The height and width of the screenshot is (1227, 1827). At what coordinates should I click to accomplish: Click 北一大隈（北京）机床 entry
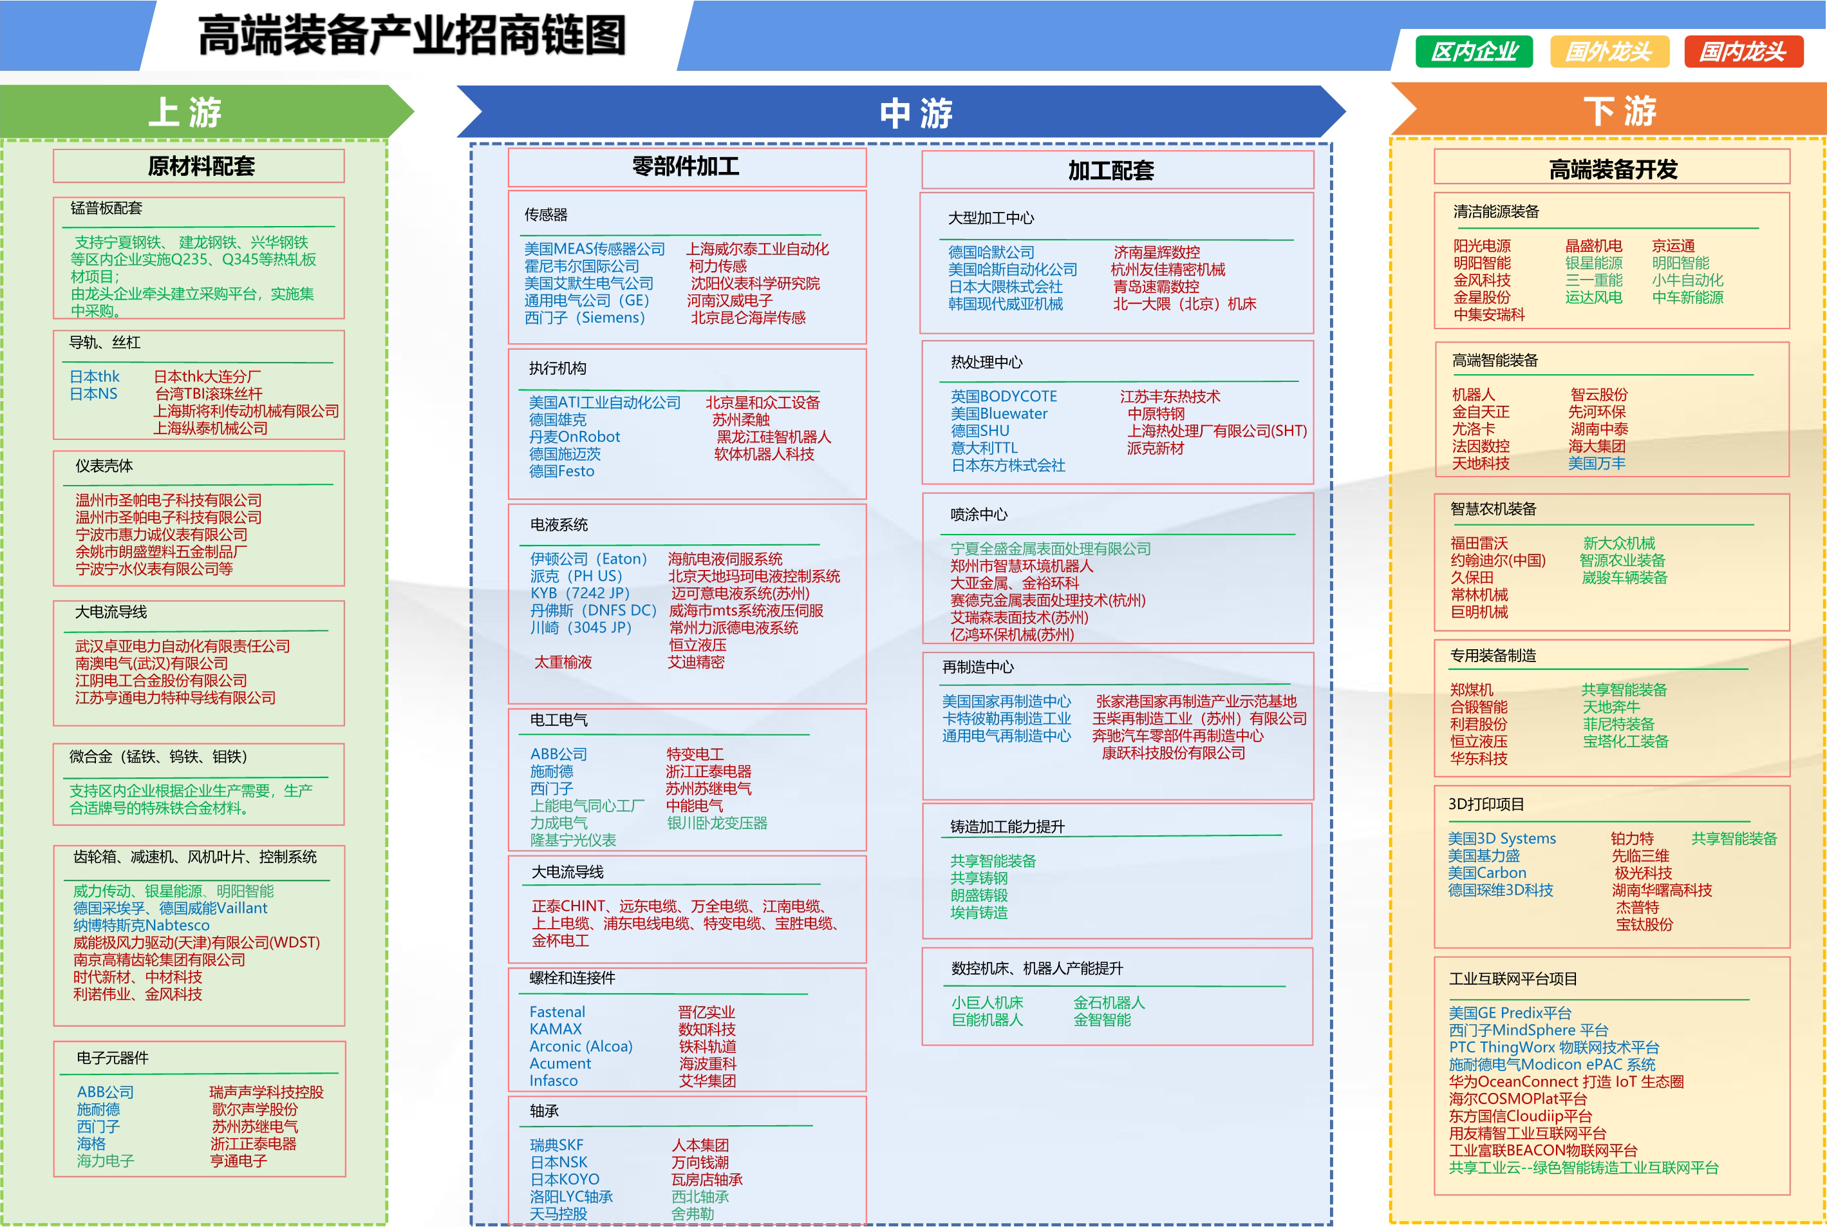pos(1184,303)
